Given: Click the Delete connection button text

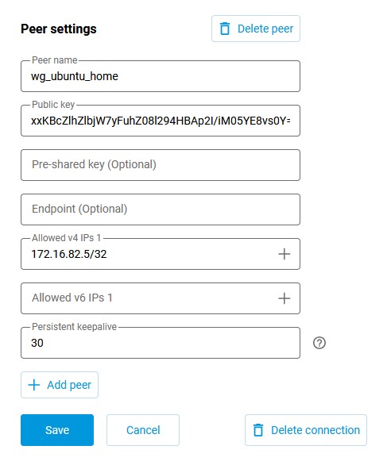Looking at the screenshot, I should pos(315,430).
